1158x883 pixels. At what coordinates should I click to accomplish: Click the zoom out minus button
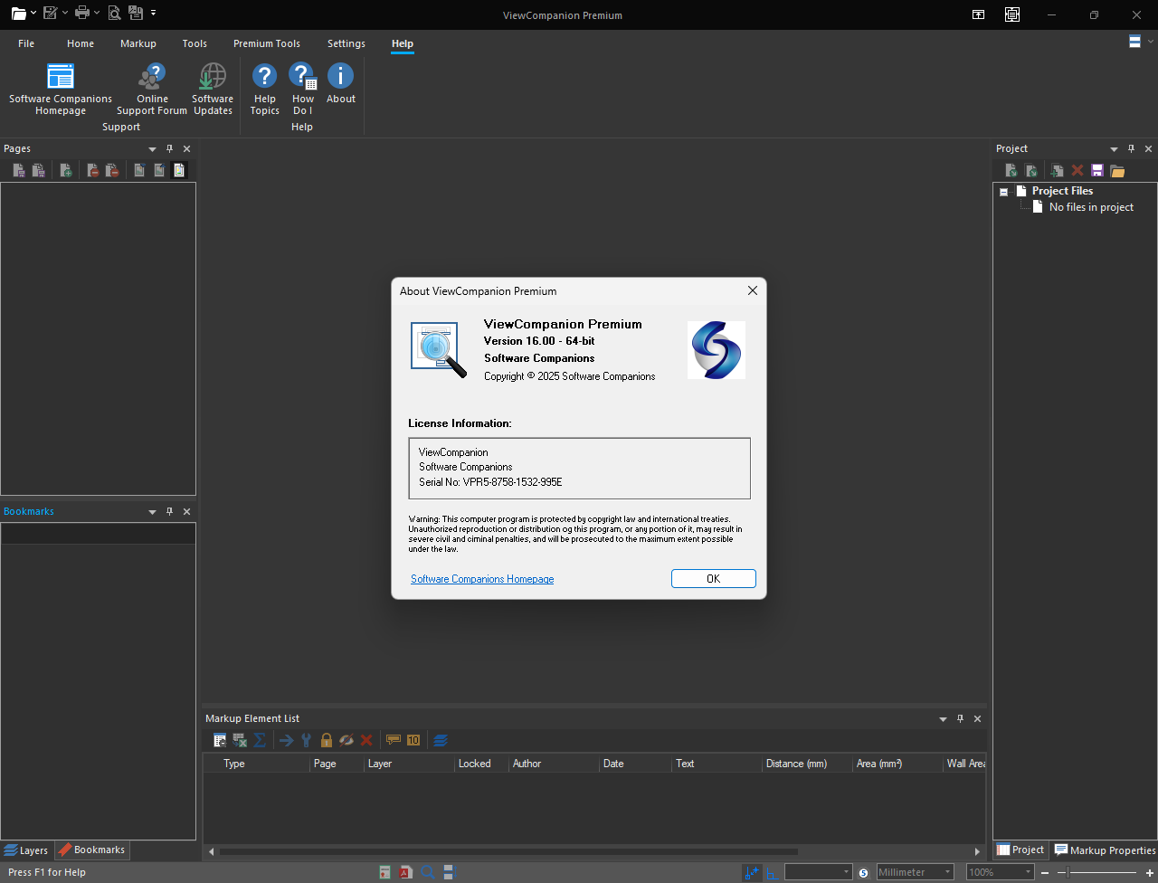point(1045,872)
